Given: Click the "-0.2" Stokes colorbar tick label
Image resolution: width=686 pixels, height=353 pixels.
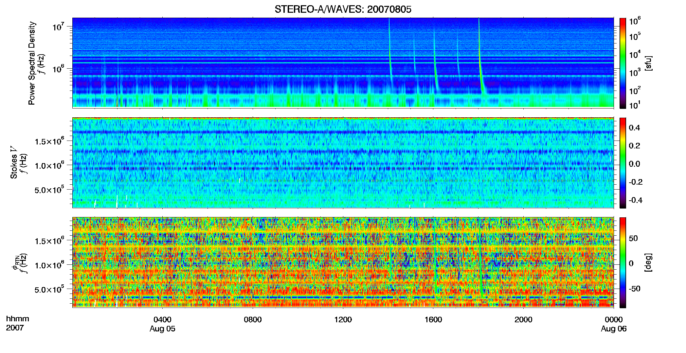Looking at the screenshot, I should tap(636, 182).
